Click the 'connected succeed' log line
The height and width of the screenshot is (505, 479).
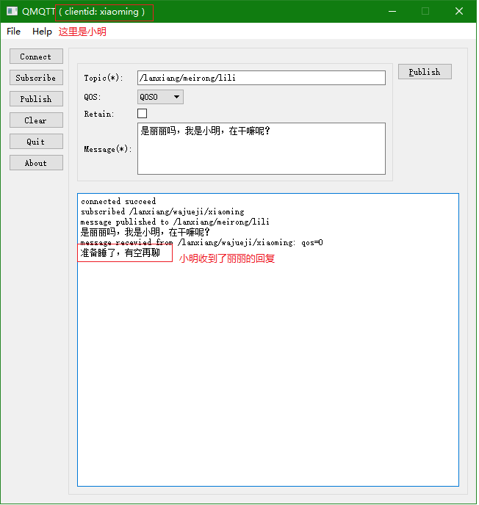coord(118,201)
